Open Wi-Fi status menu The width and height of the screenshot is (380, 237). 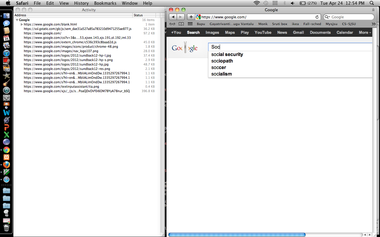[257, 3]
